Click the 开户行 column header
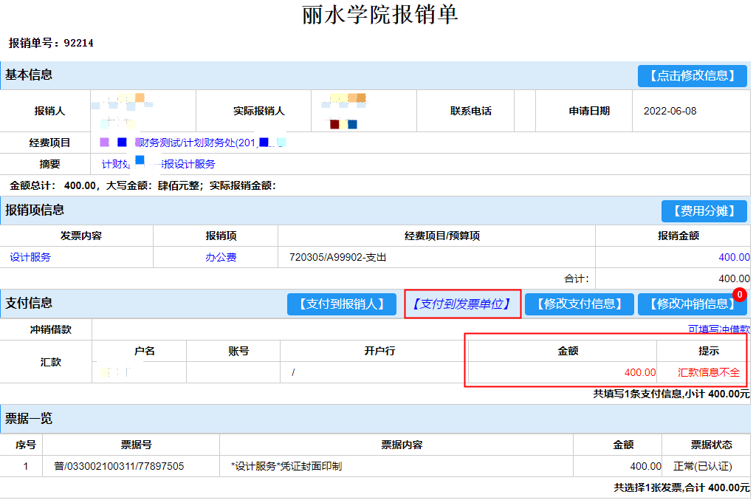 [379, 351]
